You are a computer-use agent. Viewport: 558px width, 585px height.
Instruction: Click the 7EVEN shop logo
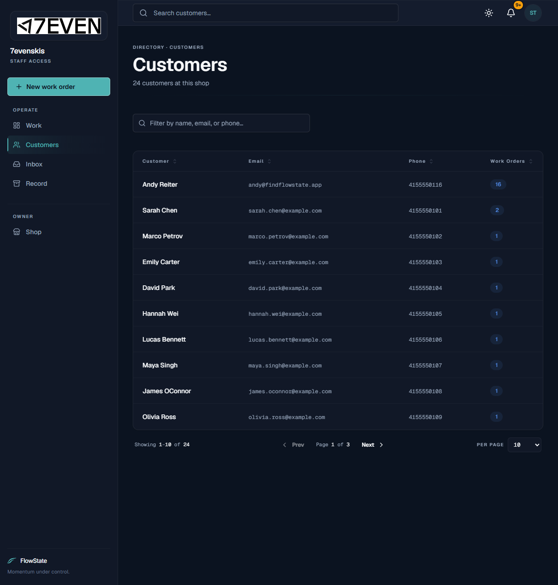[59, 26]
